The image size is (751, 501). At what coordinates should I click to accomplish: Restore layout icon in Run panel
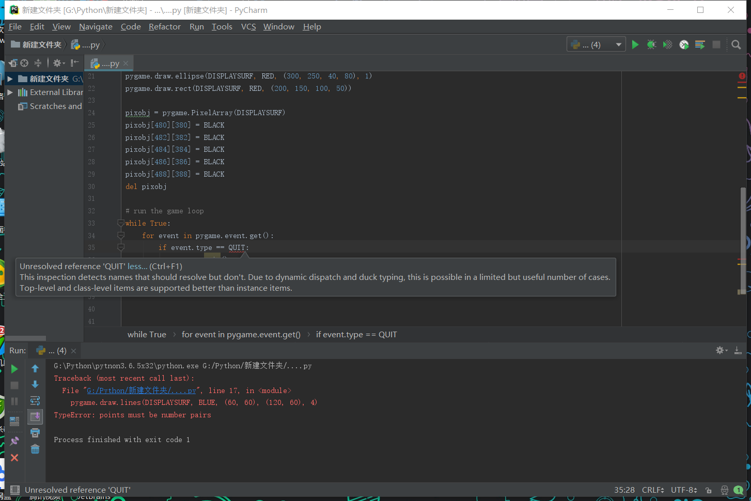tap(14, 421)
